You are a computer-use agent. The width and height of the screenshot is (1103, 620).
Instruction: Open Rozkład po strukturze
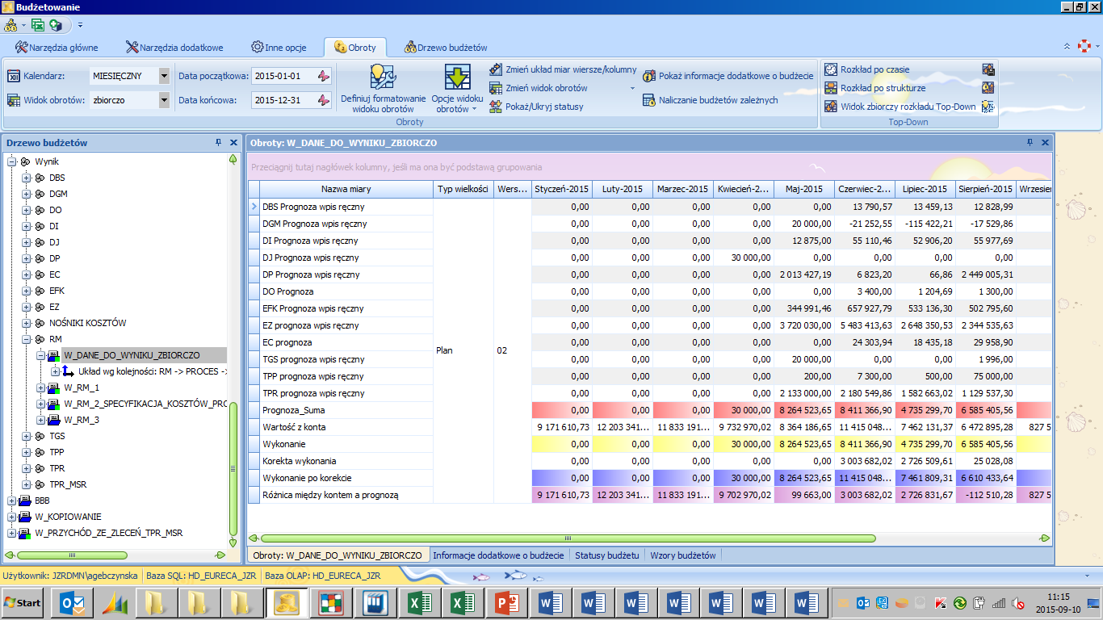874,88
